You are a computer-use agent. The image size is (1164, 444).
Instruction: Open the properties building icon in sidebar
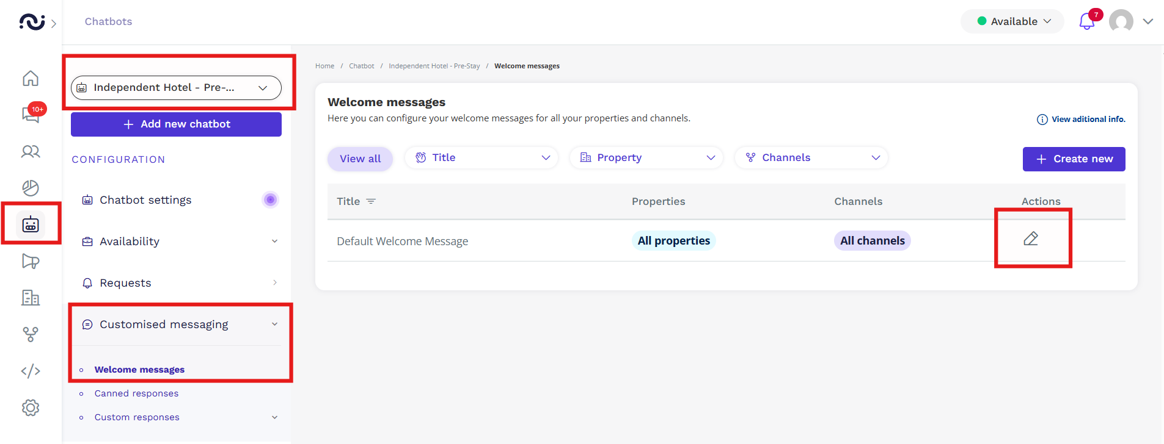point(31,298)
